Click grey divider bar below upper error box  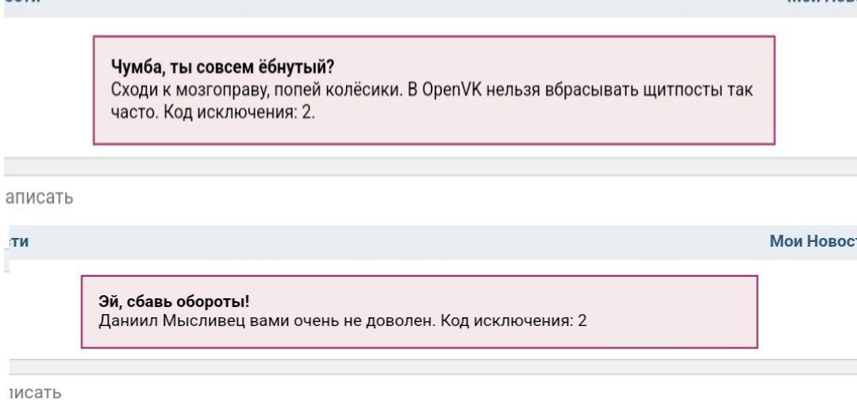coord(428,166)
